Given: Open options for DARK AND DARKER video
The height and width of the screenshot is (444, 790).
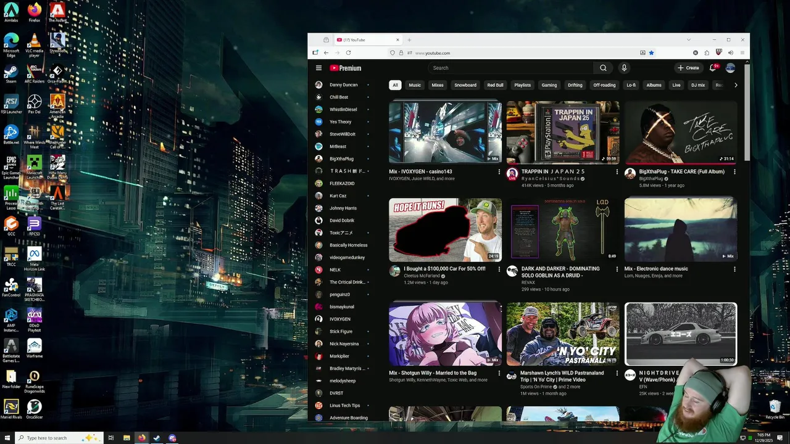Looking at the screenshot, I should [x=617, y=269].
